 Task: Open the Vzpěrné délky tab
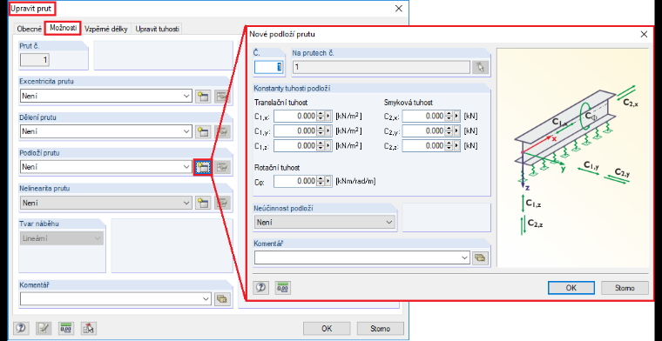(x=106, y=29)
